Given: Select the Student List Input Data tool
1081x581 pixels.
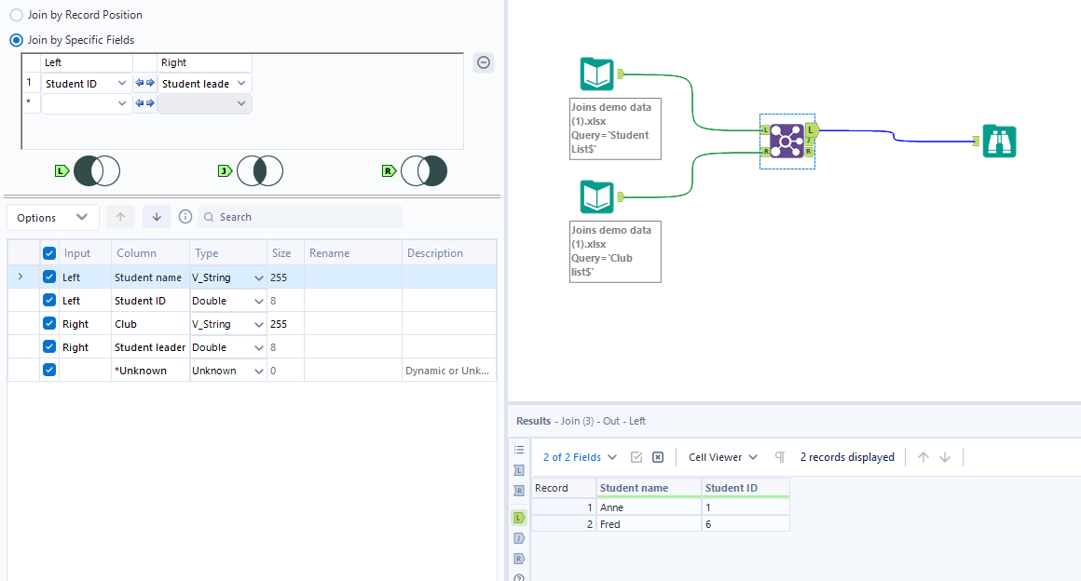Looking at the screenshot, I should (x=597, y=73).
